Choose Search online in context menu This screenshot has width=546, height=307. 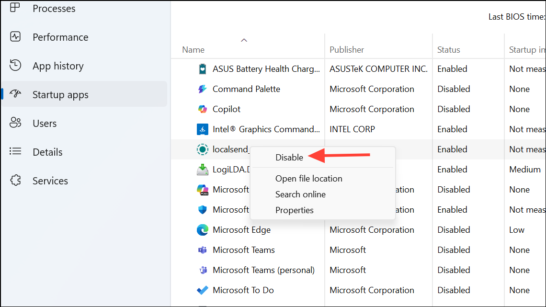[300, 194]
